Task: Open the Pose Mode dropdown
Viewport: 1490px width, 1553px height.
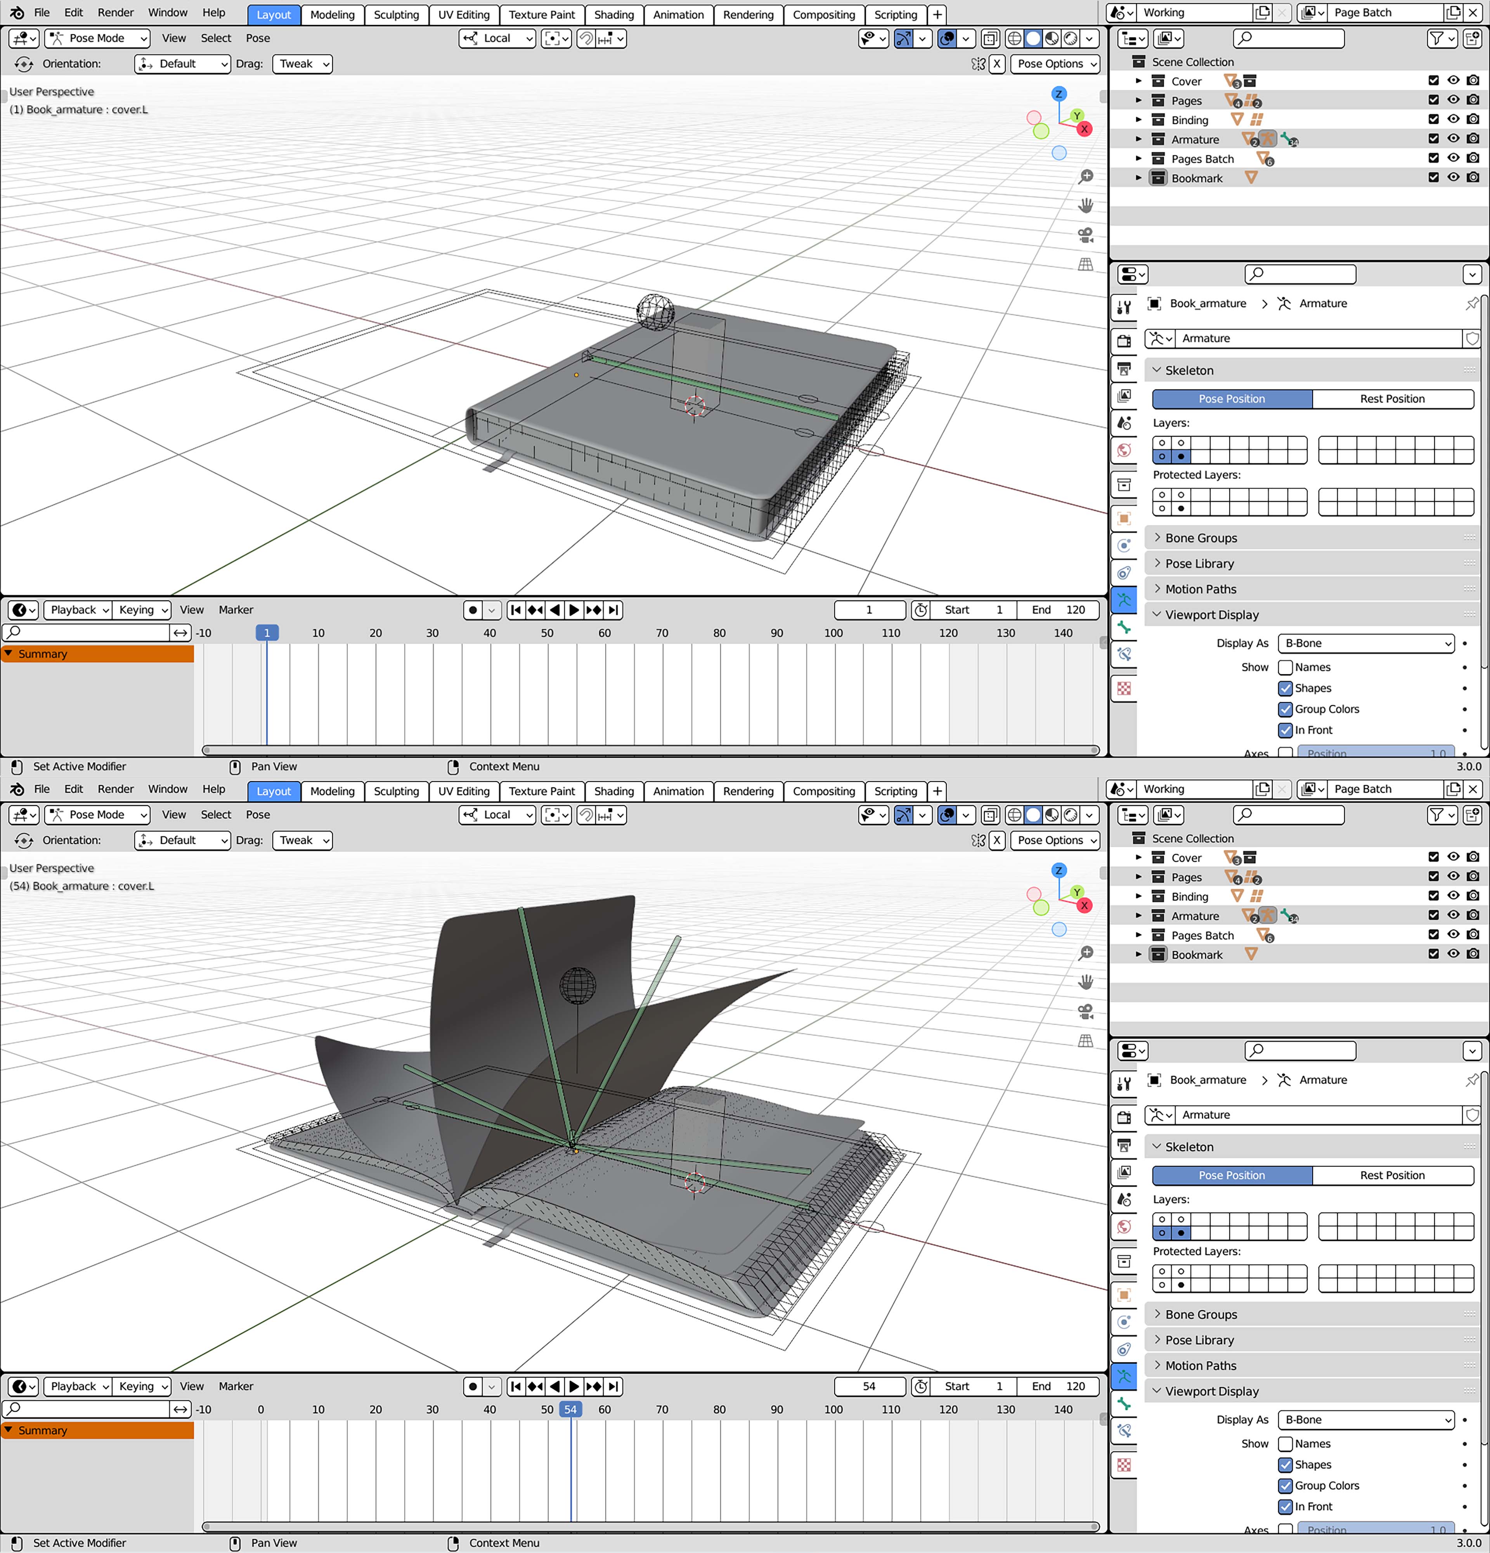Action: [97, 38]
